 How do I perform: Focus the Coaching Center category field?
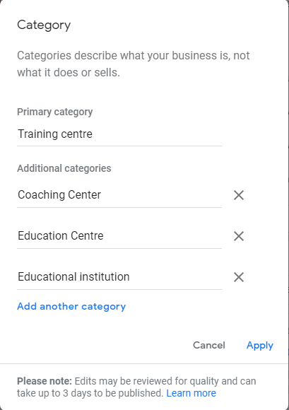pos(119,195)
